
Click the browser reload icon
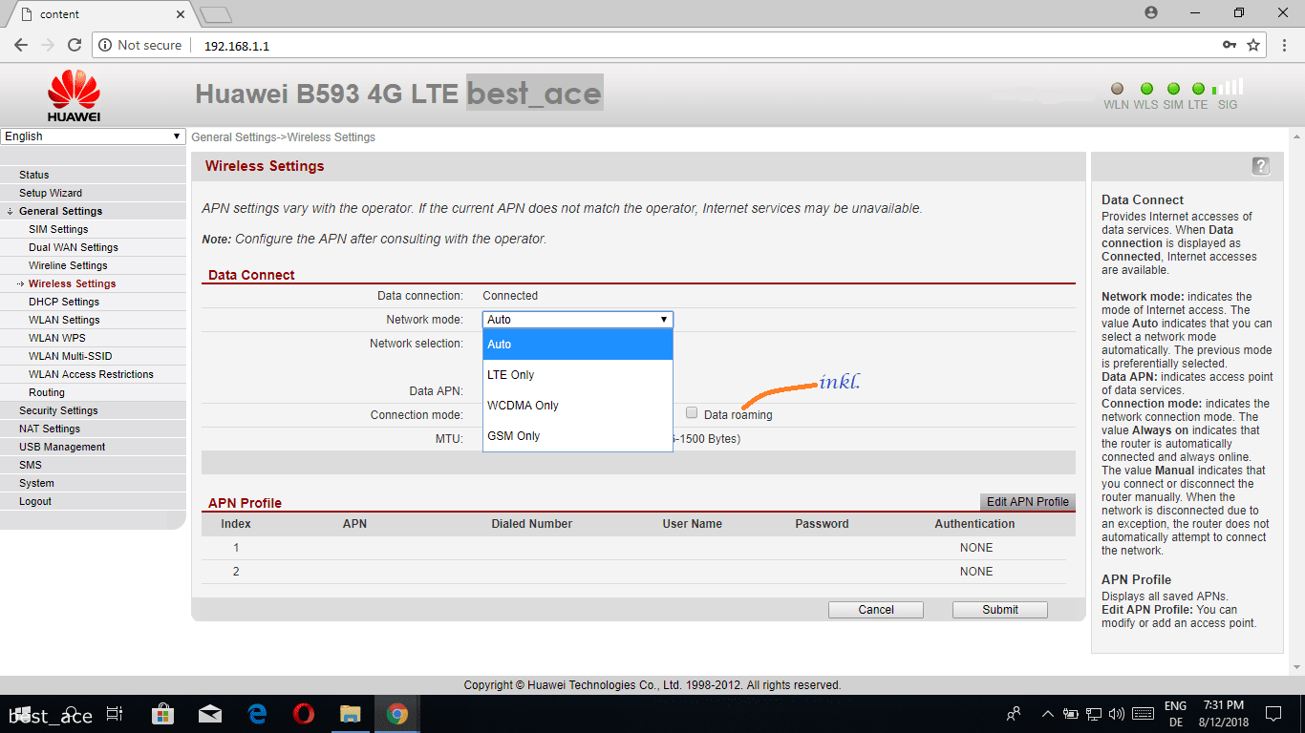click(75, 45)
